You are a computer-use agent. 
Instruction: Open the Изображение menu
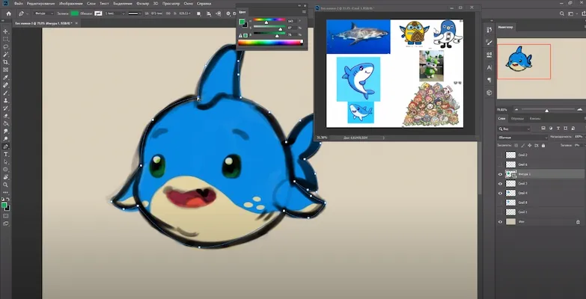(x=70, y=4)
